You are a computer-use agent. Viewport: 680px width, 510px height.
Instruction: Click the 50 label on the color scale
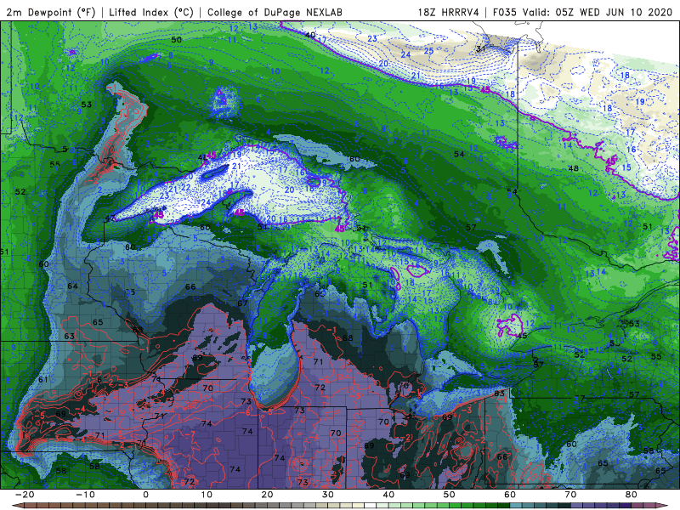tap(450, 495)
